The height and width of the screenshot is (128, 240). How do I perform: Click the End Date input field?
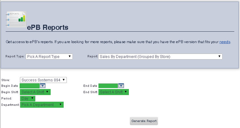click(108, 86)
